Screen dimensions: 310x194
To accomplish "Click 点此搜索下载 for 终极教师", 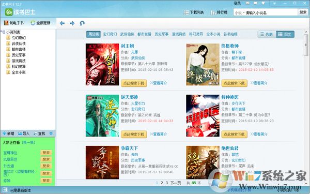I will [x=234, y=83].
